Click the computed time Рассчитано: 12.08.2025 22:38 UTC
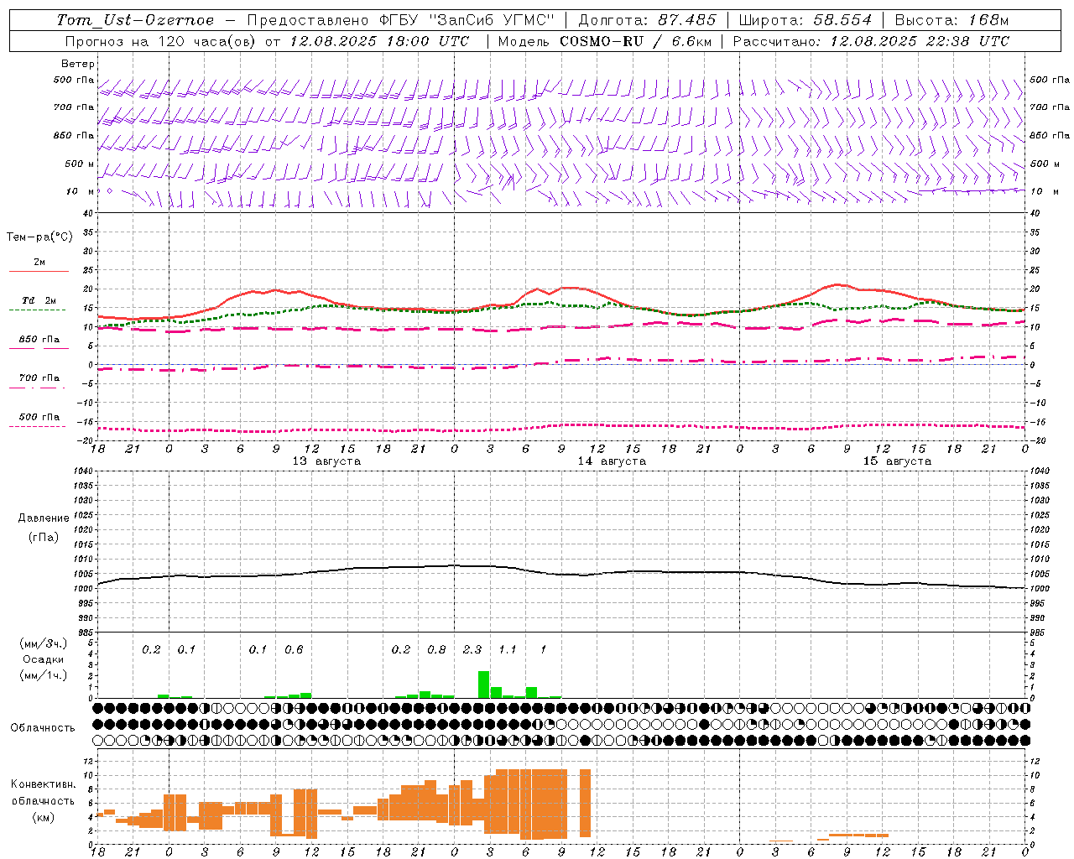Image resolution: width=1074 pixels, height=859 pixels. click(871, 41)
